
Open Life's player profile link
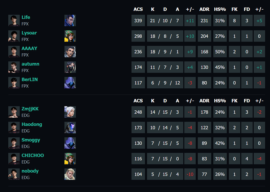click(x=26, y=17)
